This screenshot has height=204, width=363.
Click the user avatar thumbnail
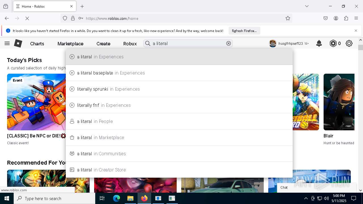pyautogui.click(x=273, y=43)
